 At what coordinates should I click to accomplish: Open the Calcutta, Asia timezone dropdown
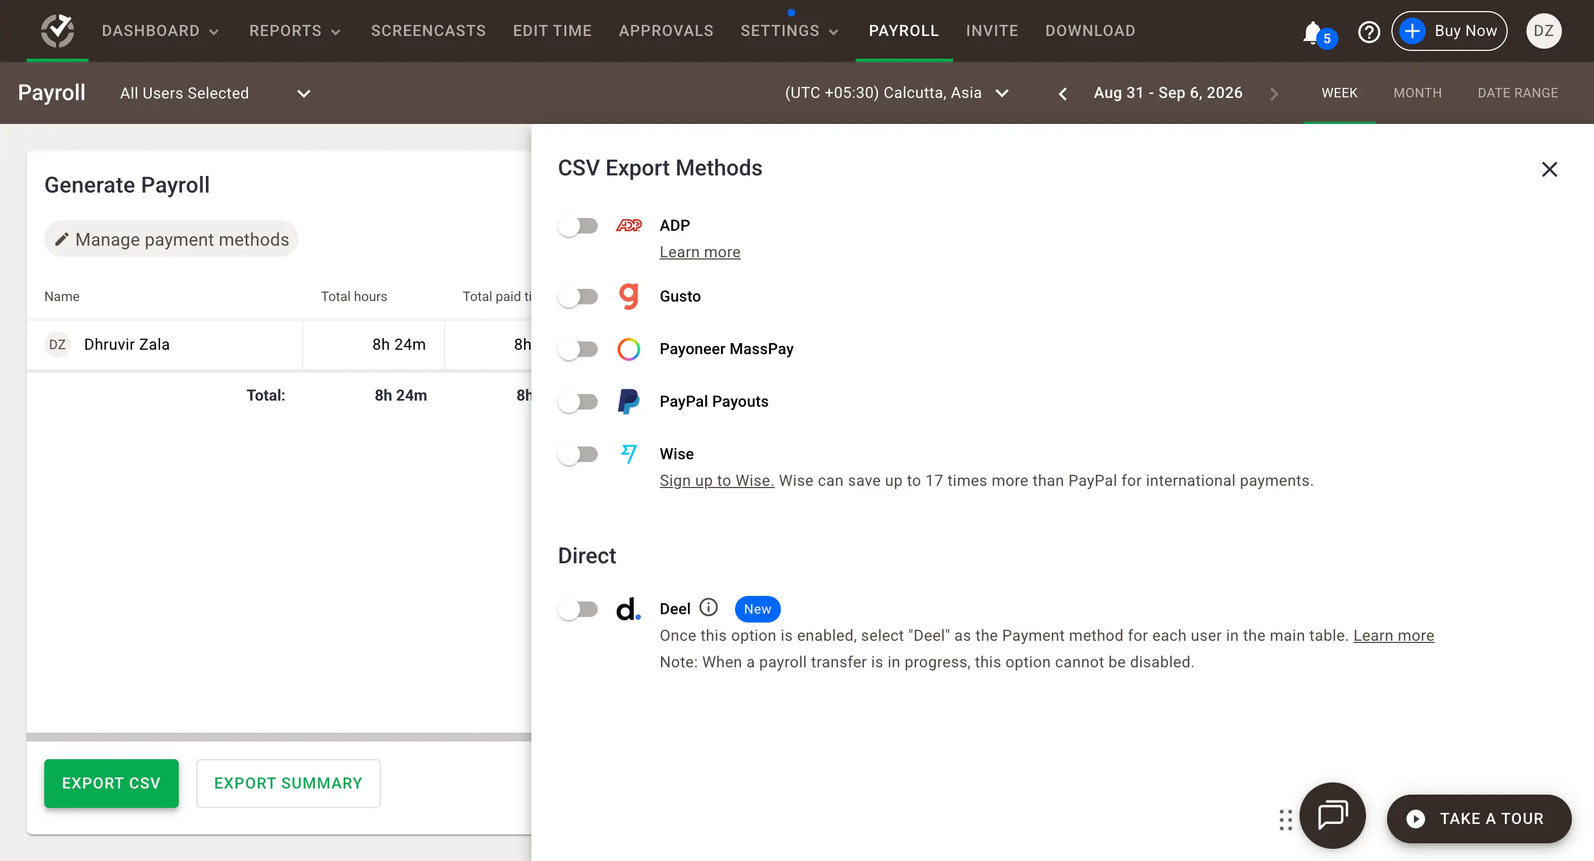click(897, 93)
